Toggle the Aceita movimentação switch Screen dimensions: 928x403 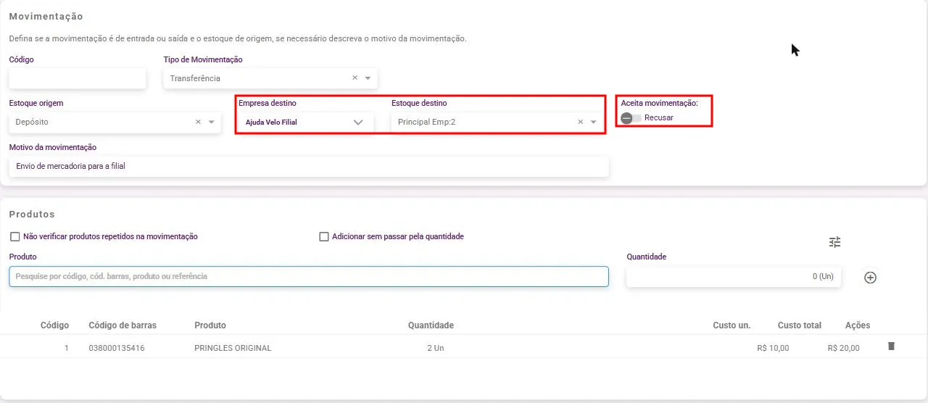[631, 117]
